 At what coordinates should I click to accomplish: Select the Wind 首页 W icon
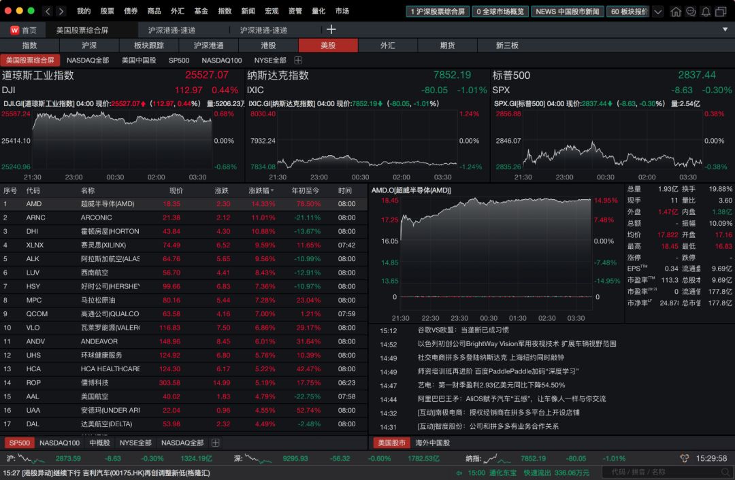click(14, 30)
